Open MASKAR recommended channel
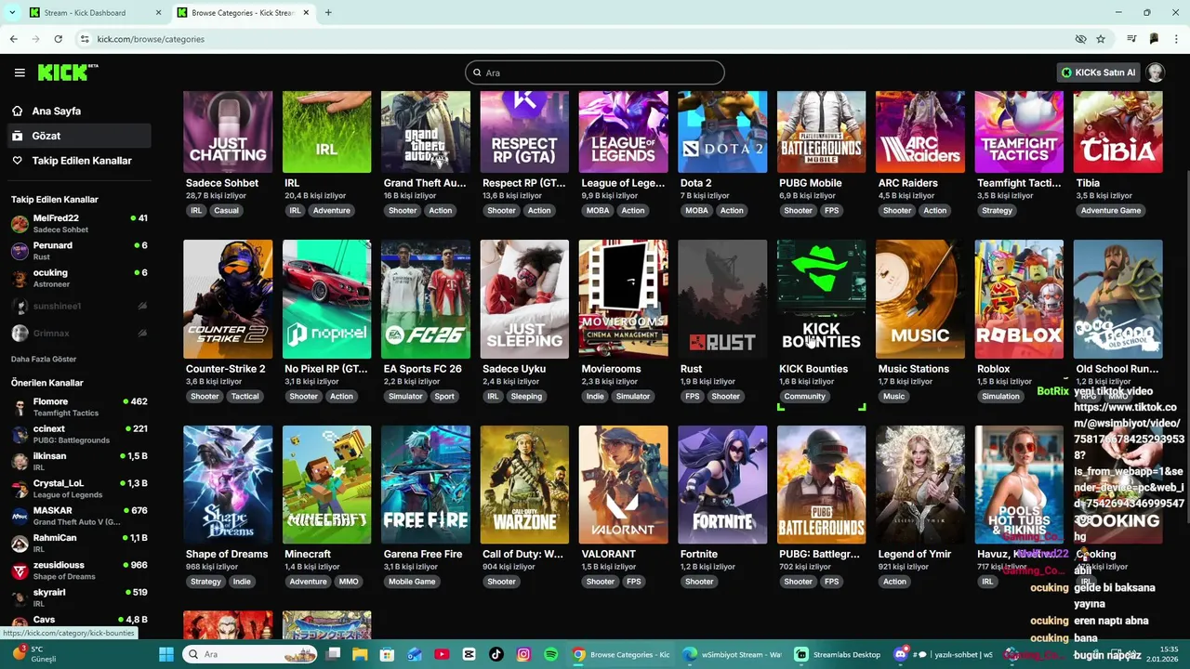 pos(79,516)
